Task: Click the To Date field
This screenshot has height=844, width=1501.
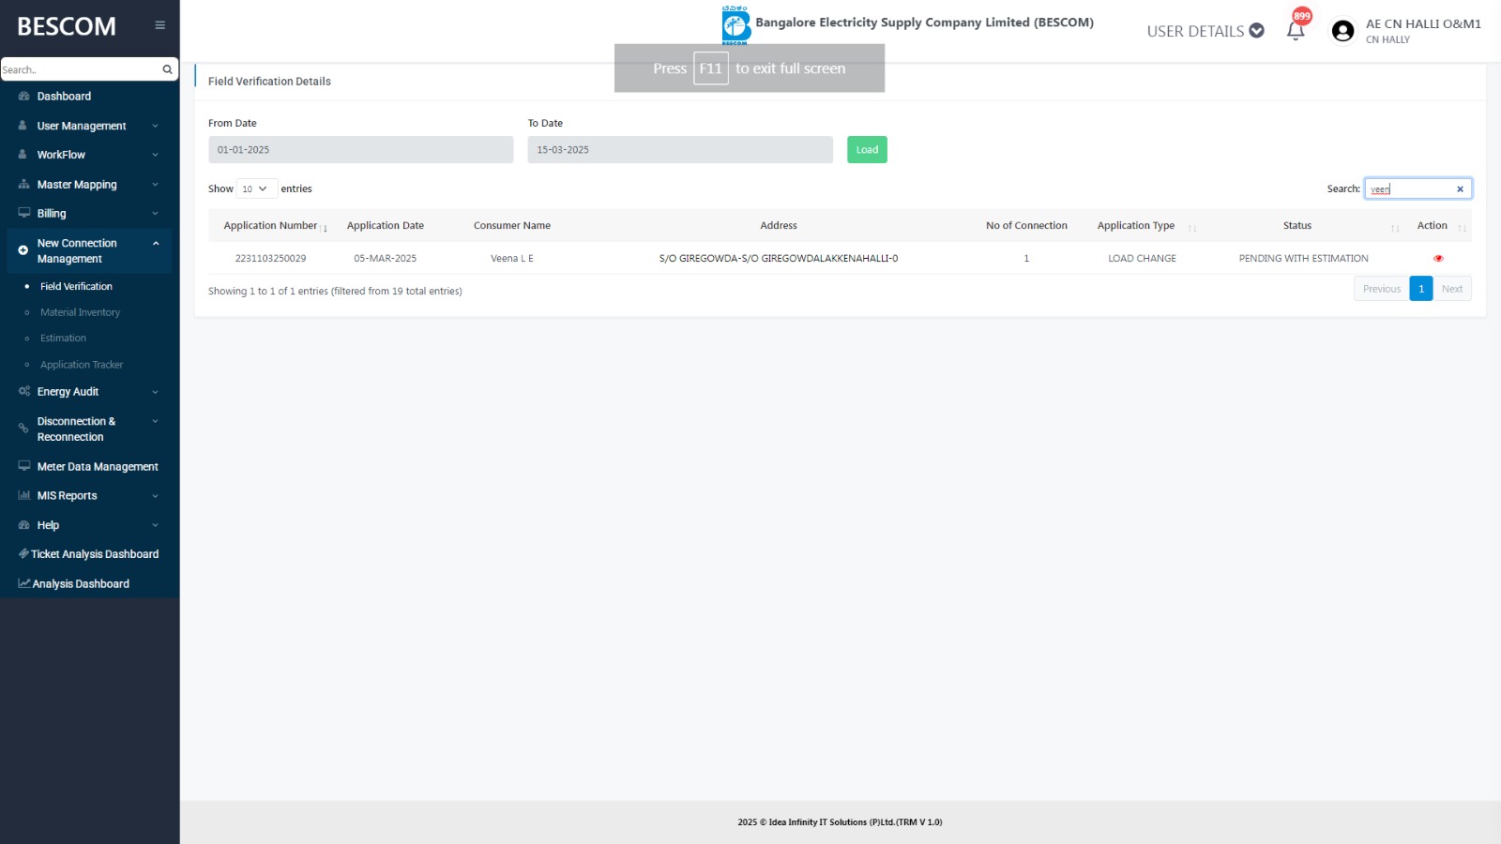Action: point(680,150)
